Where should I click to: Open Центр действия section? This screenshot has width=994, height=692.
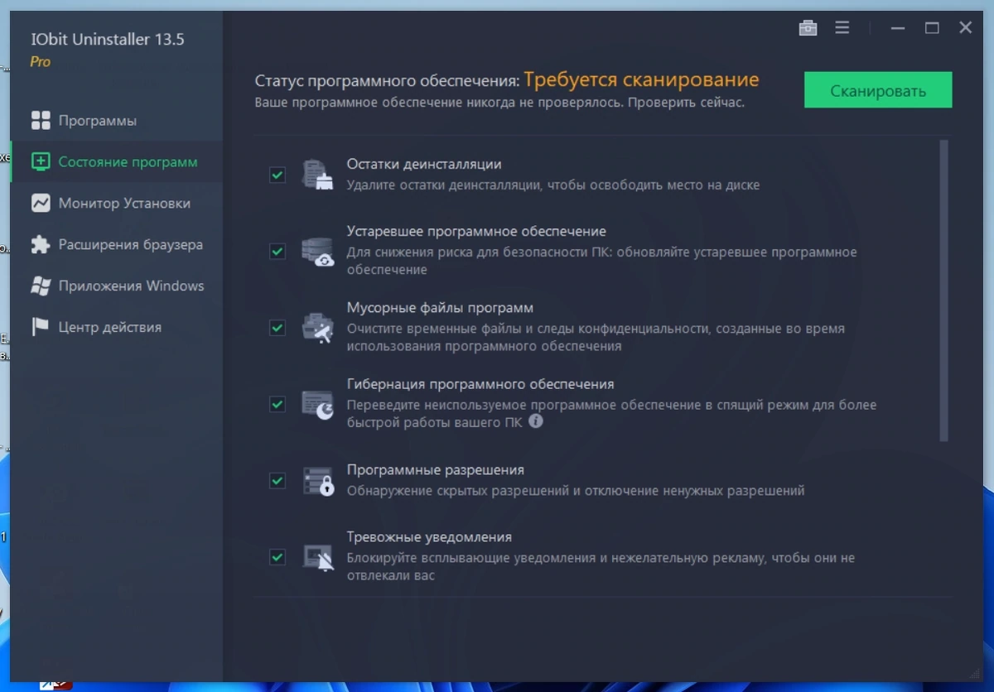click(117, 328)
